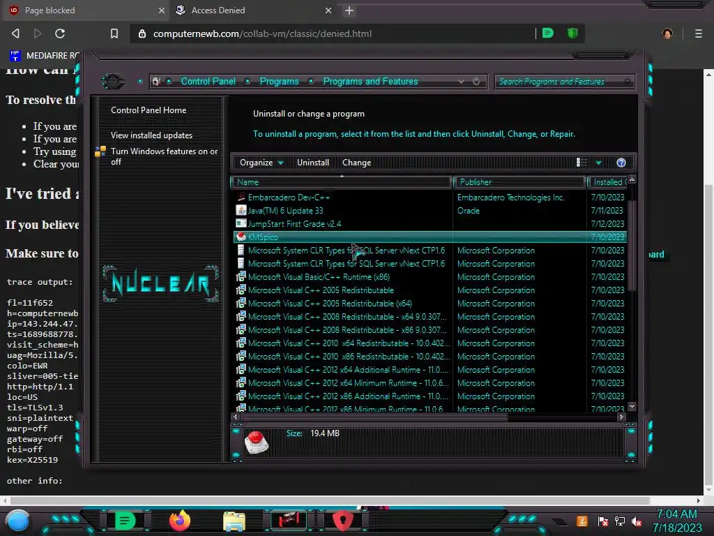
Task: Click the Programs breadcrumb
Action: coord(279,81)
